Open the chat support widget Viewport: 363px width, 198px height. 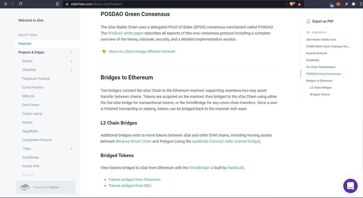click(350, 186)
